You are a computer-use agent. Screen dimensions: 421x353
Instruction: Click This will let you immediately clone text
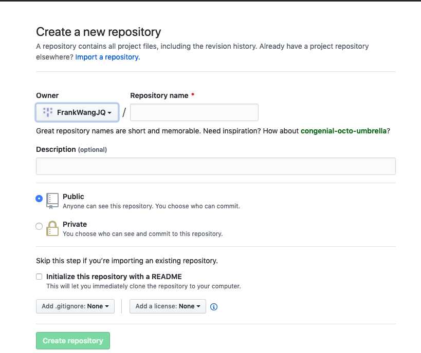click(143, 286)
